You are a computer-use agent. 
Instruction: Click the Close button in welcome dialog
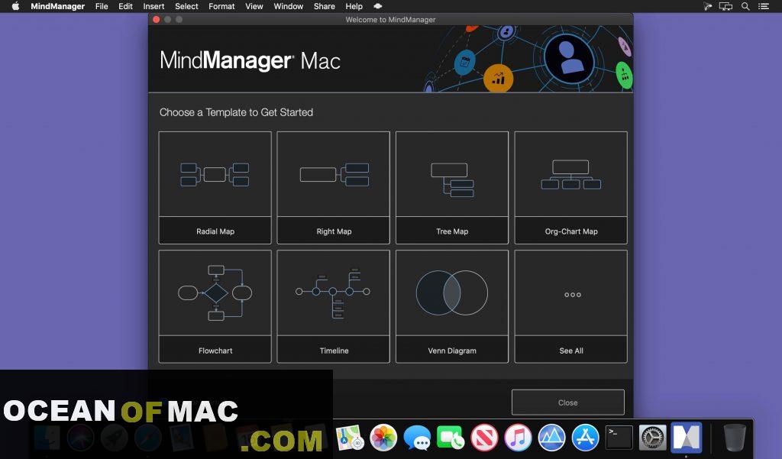click(568, 402)
